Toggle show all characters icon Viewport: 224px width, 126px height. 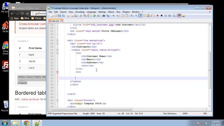[136, 16]
